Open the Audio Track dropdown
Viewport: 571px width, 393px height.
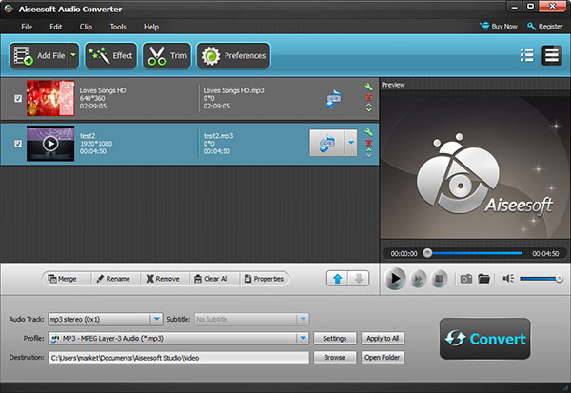[106, 319]
